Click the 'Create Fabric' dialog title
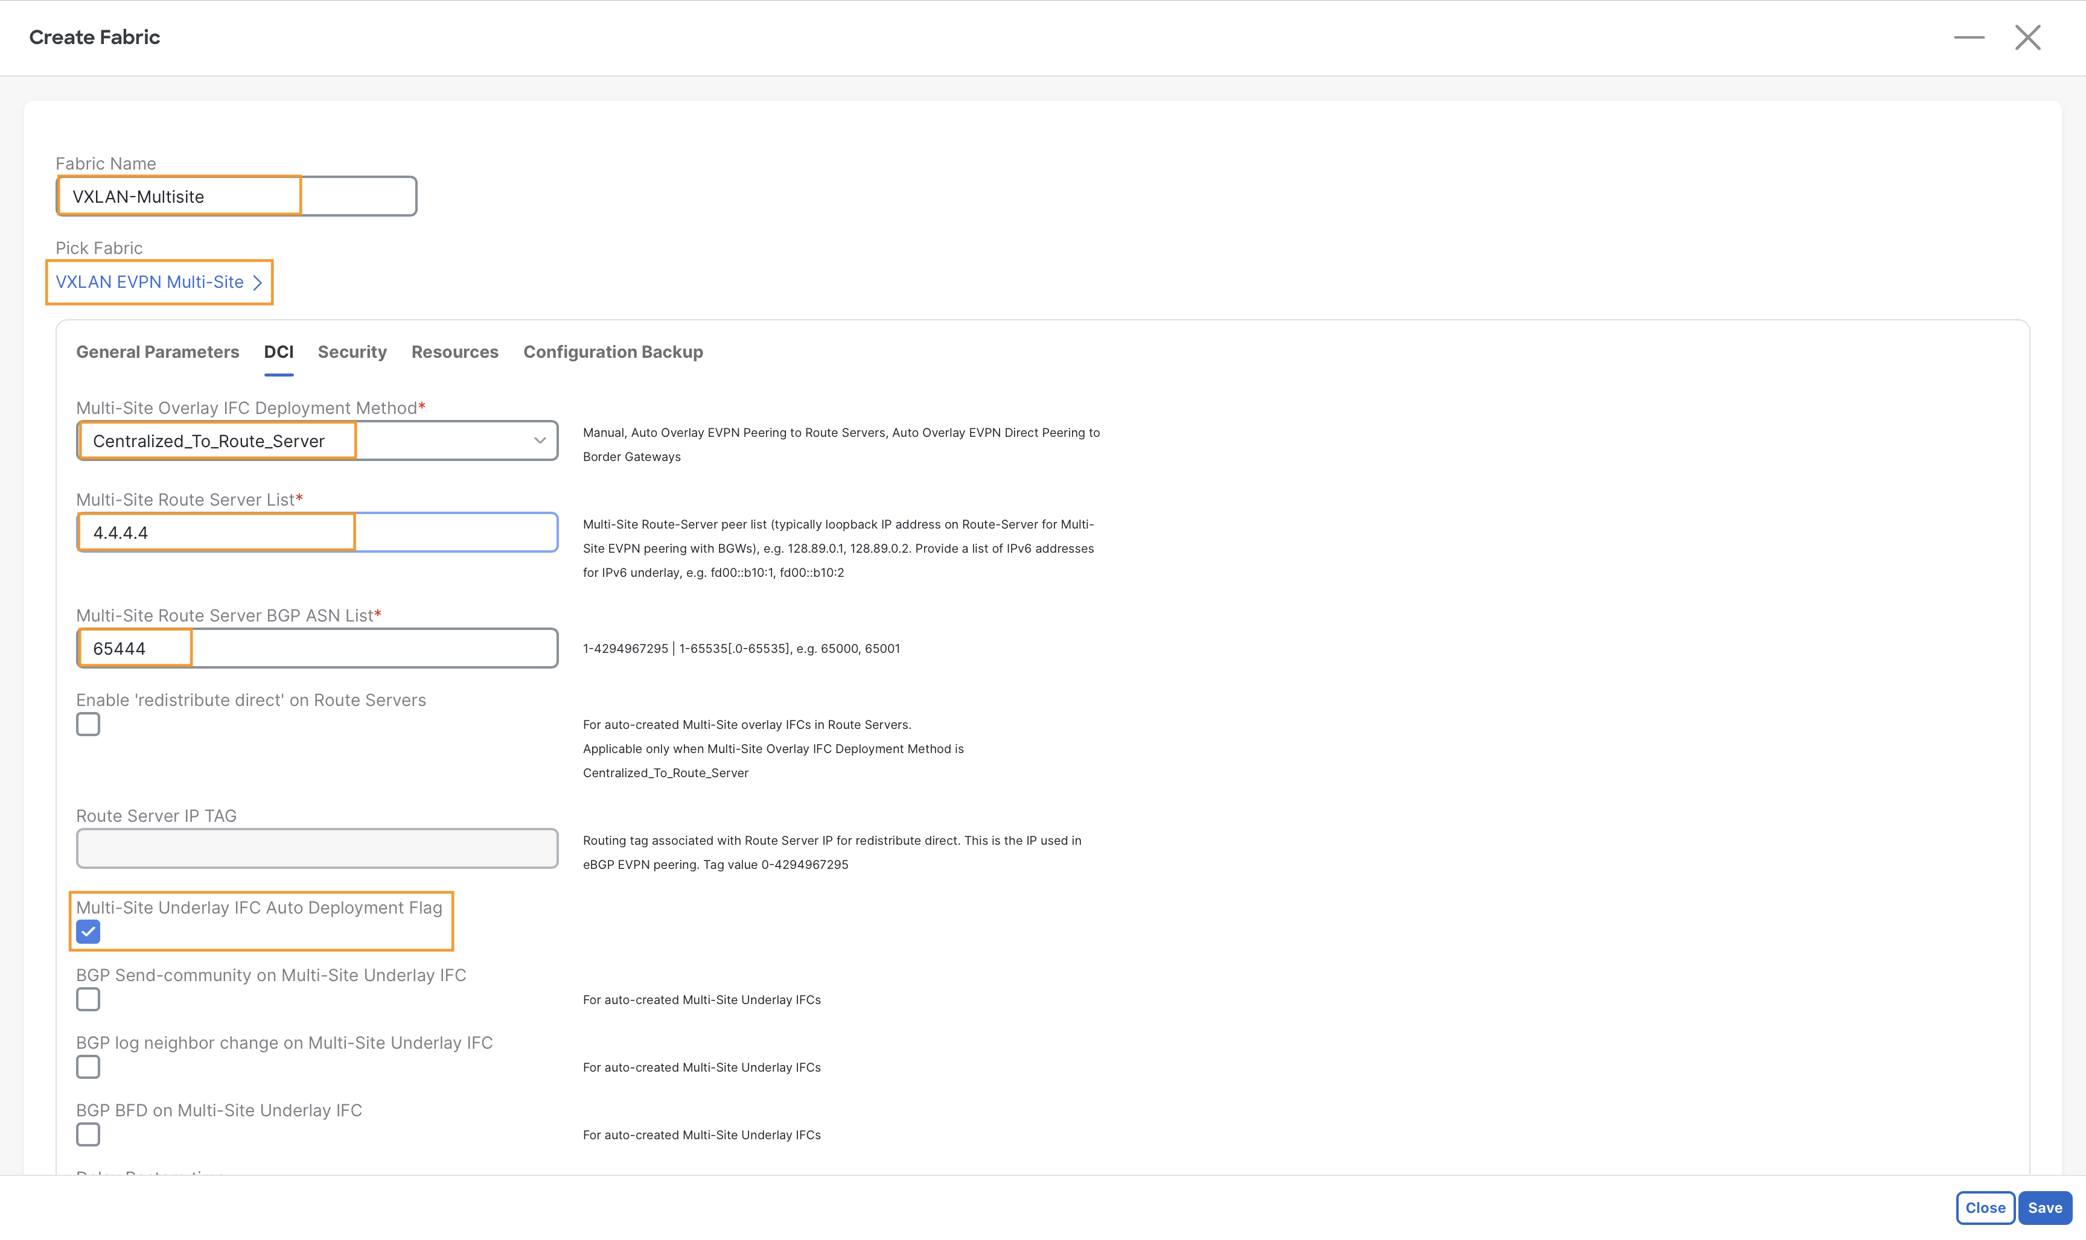Screen dimensions: 2086x1240 [x=94, y=37]
